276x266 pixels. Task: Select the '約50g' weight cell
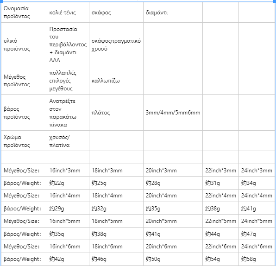(173, 259)
